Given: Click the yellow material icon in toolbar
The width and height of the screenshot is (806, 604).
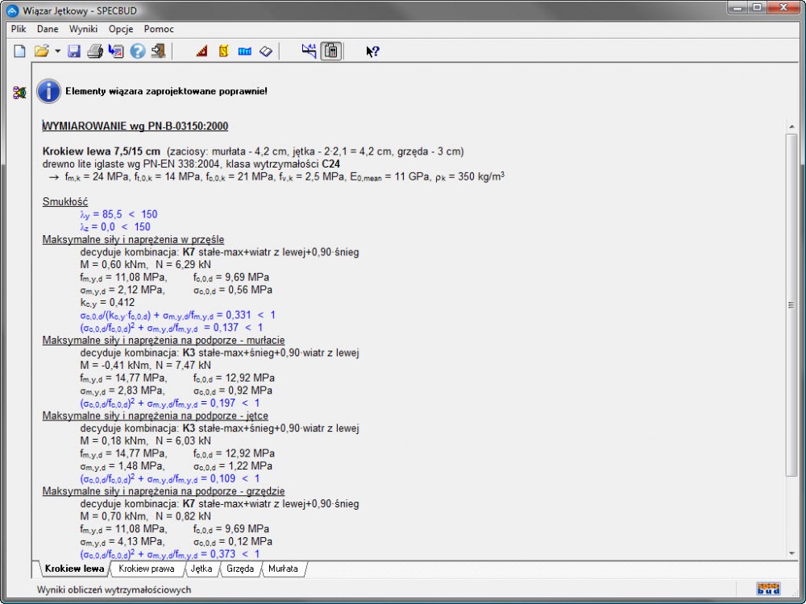Looking at the screenshot, I should [x=223, y=52].
